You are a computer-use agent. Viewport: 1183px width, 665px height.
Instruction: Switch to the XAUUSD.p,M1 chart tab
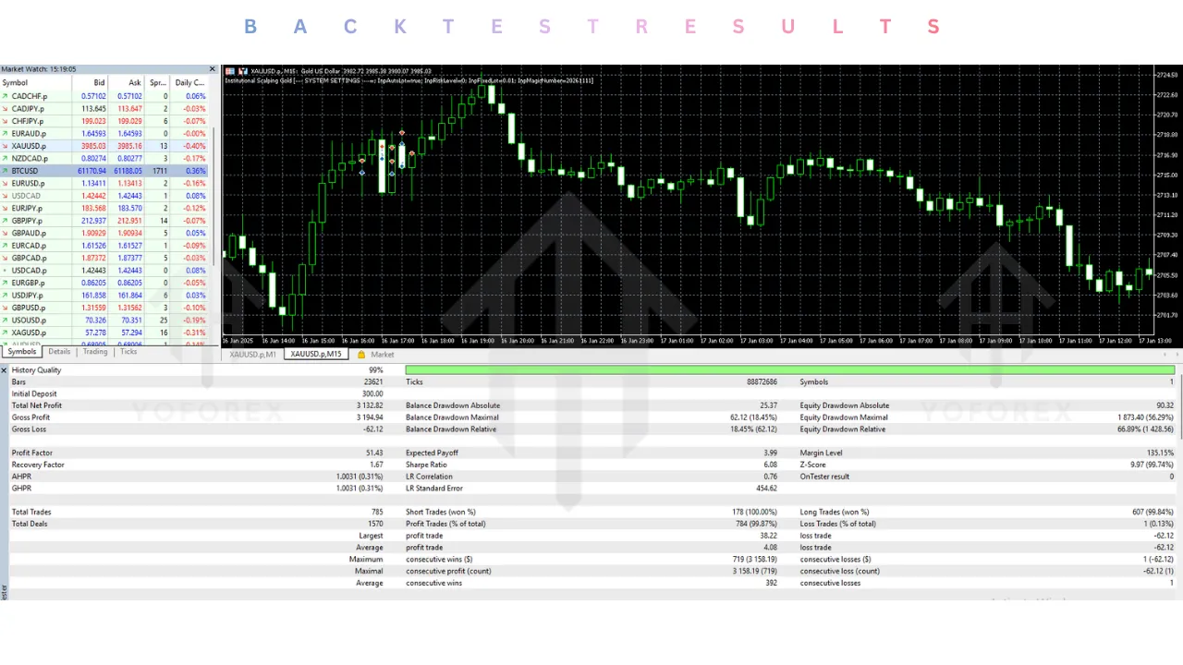252,355
